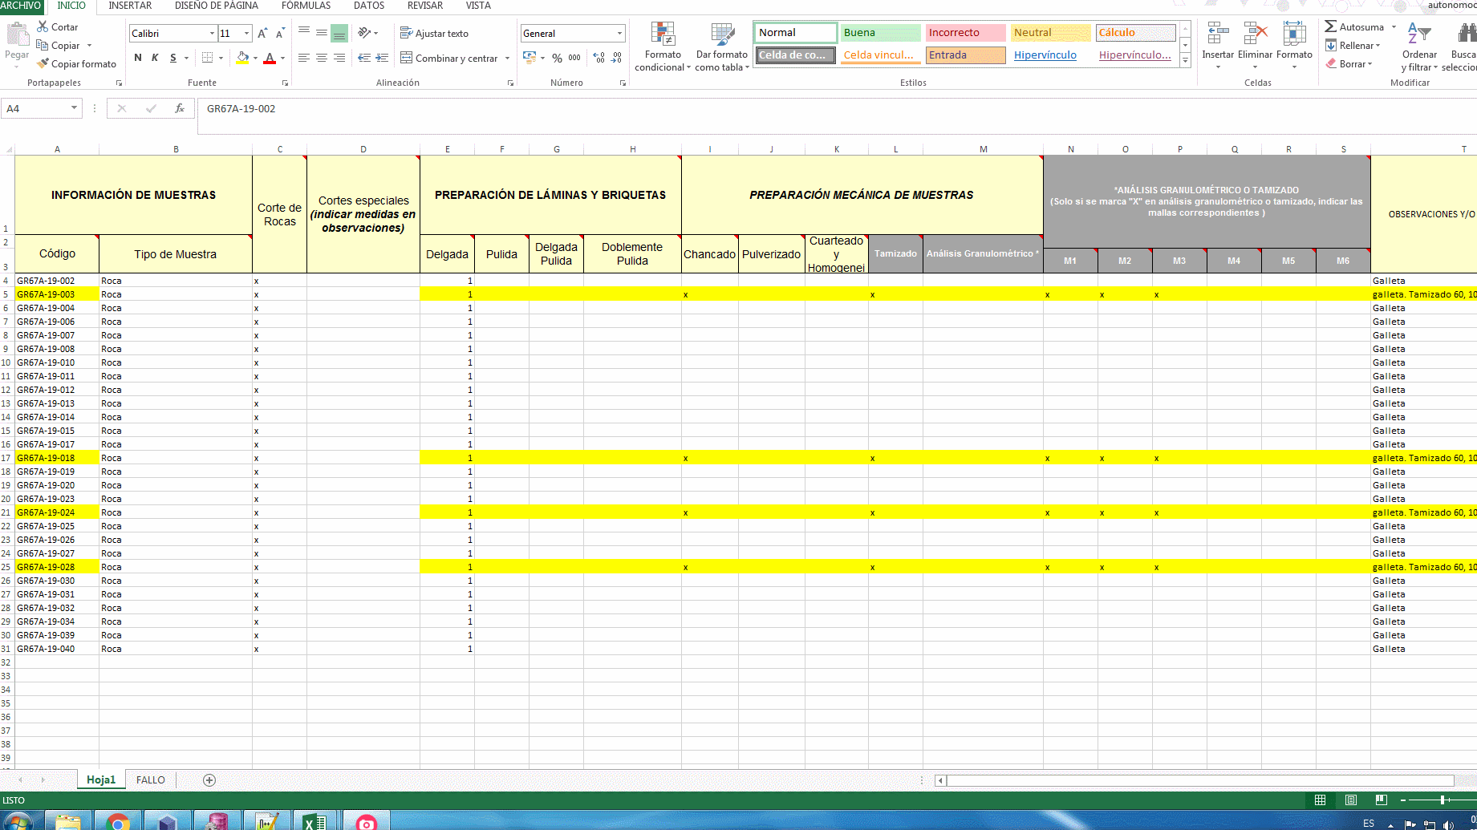
Task: Open the ARCHIVO tab
Action: [x=21, y=6]
